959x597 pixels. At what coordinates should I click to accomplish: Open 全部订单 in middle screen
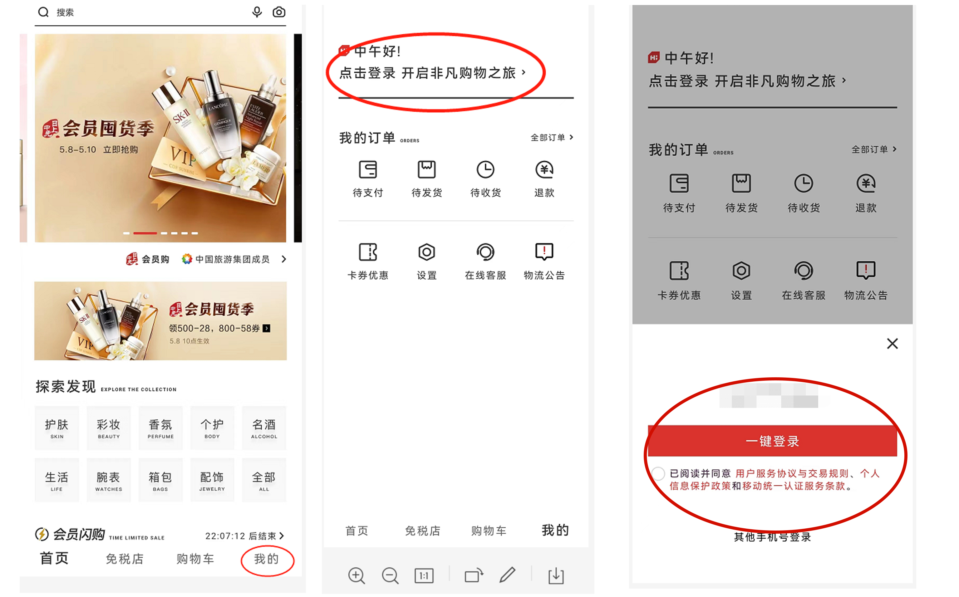click(552, 137)
